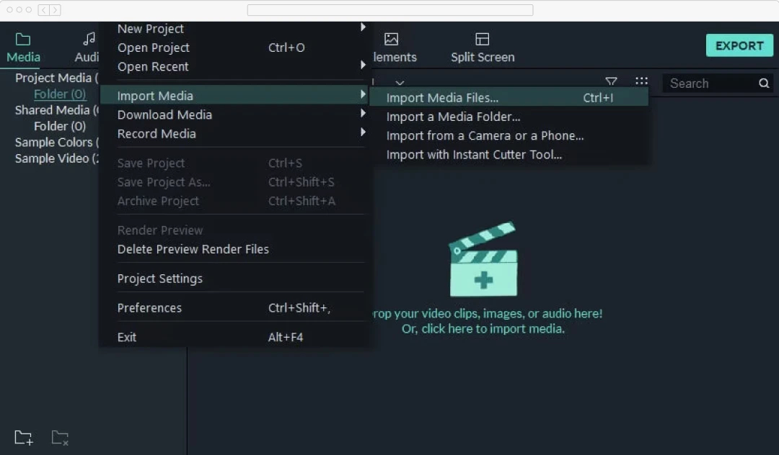Viewport: 779px width, 455px height.
Task: Choose Import Media Files from the submenu
Action: (x=442, y=97)
